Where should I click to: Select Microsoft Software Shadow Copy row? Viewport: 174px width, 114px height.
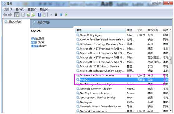point(122,71)
